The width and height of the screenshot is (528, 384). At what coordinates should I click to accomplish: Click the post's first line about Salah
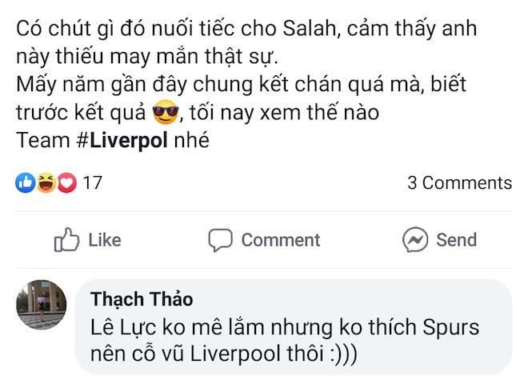246,30
